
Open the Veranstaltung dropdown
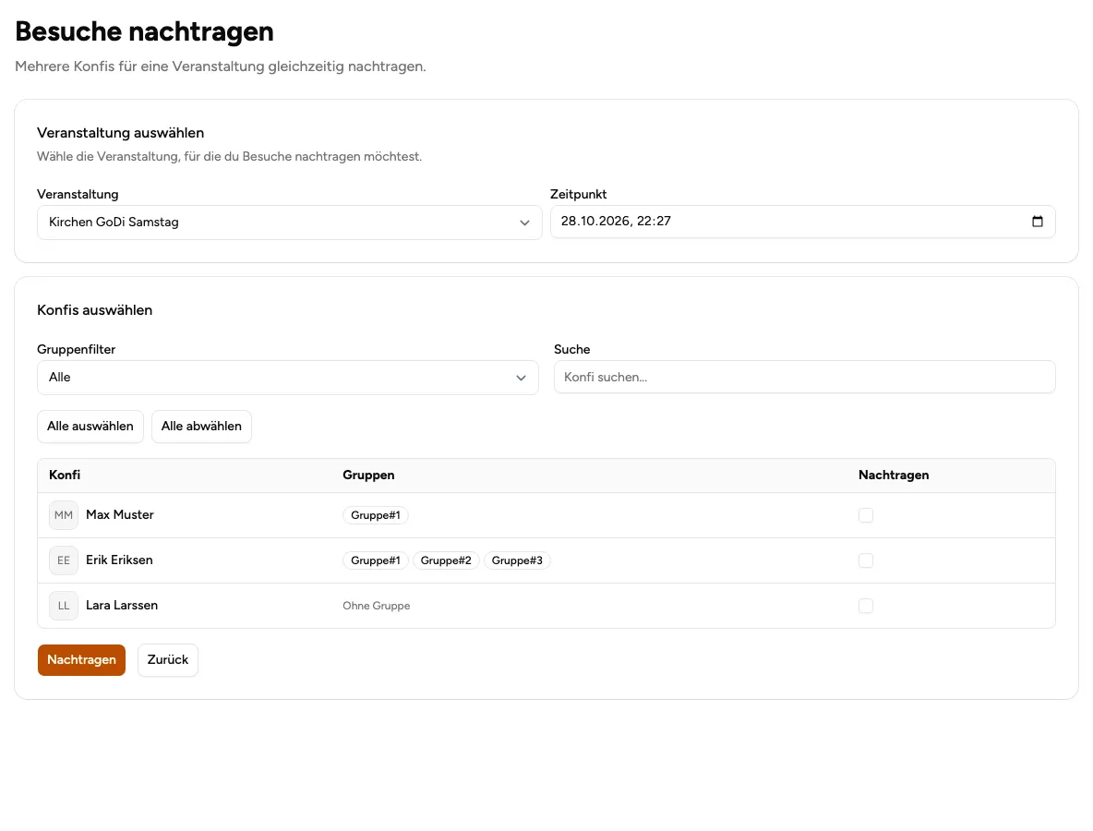(x=289, y=223)
